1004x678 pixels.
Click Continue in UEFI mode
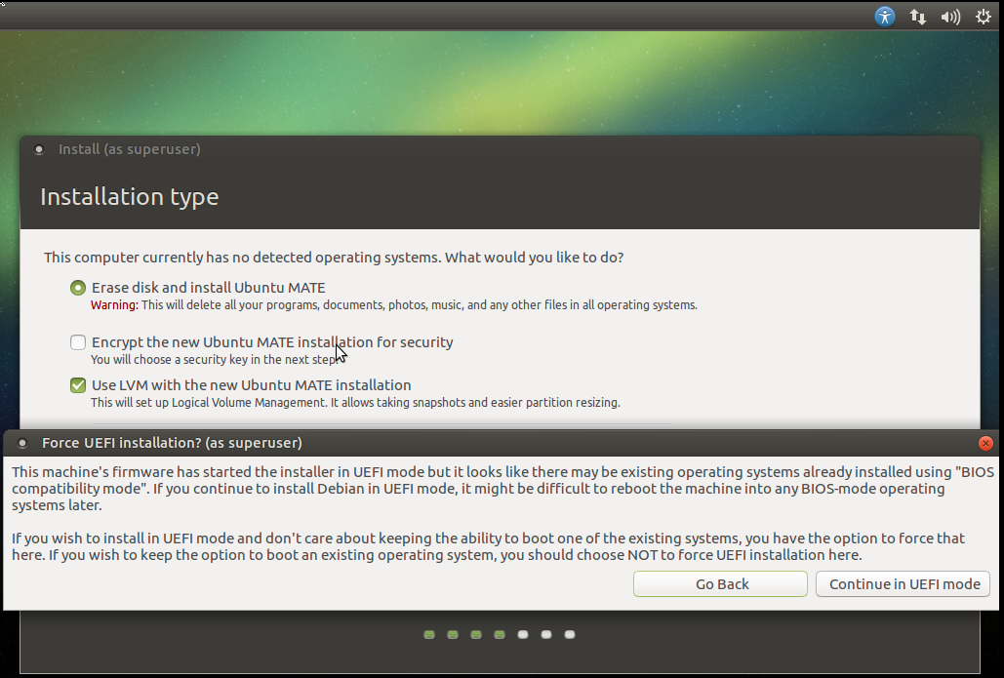click(x=903, y=584)
